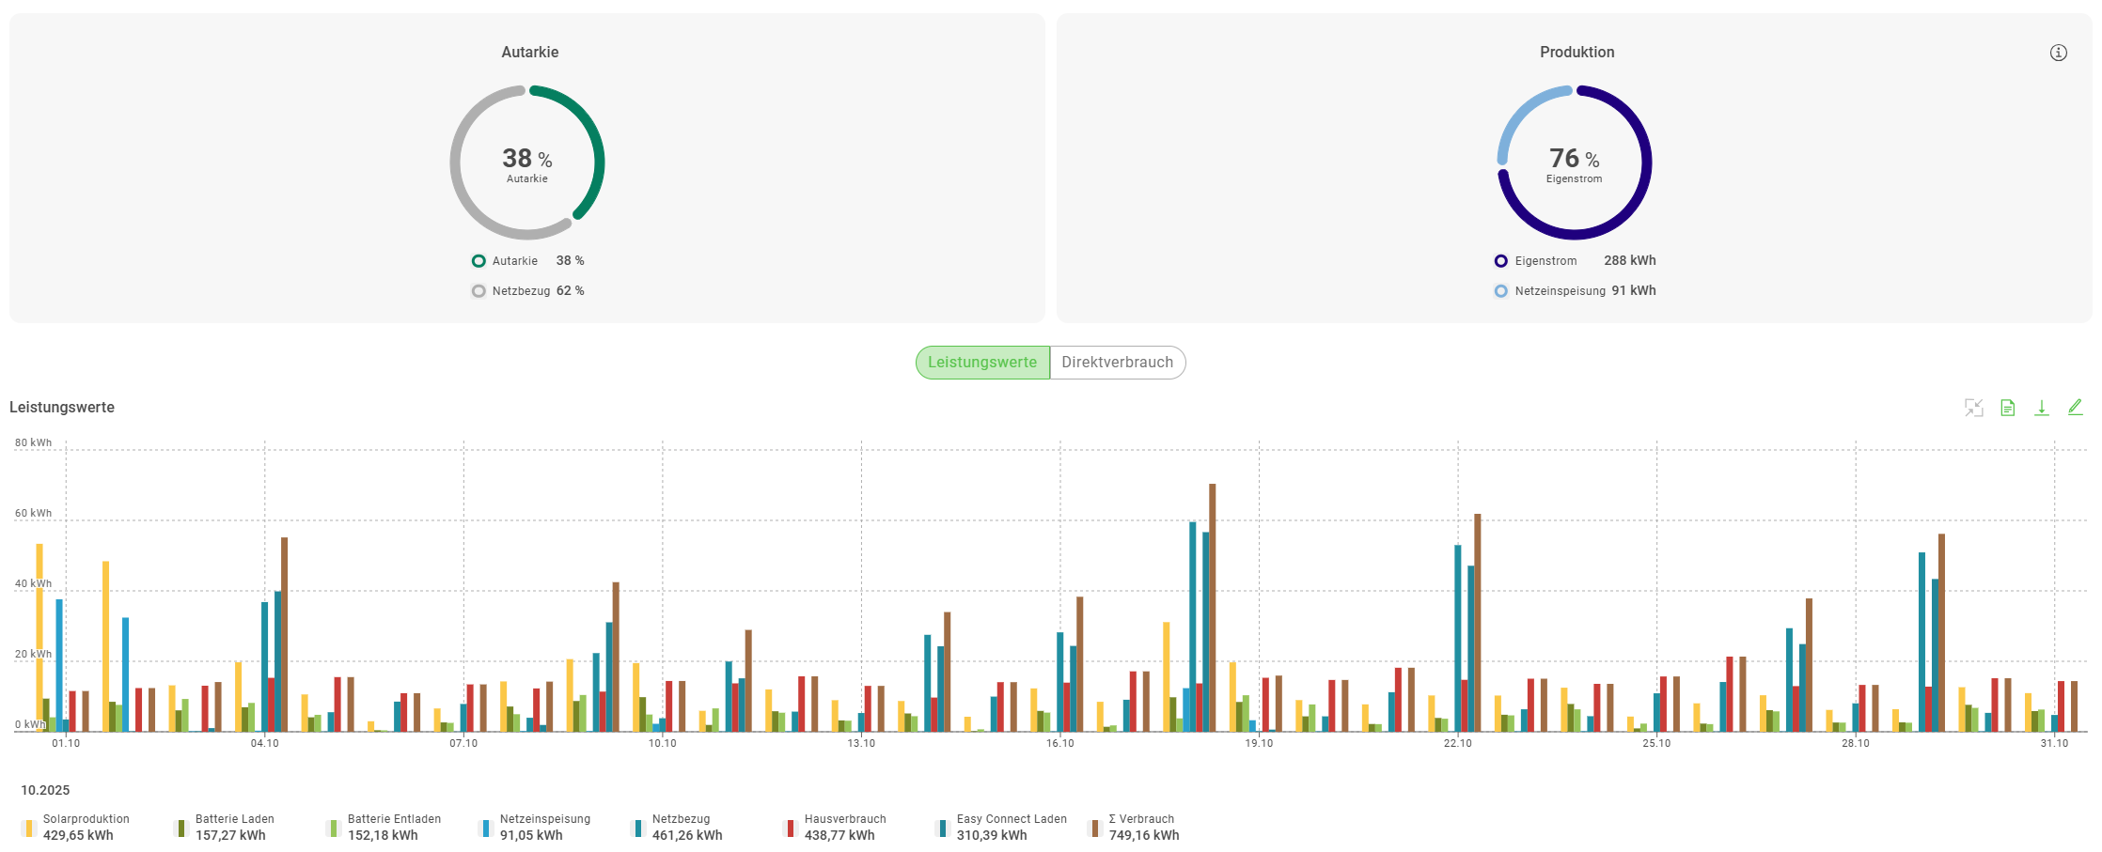
Task: Select the Leistungswerte tab
Action: 982,363
